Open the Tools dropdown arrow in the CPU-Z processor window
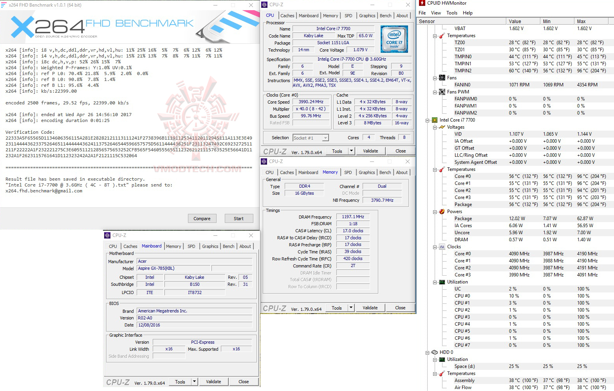Viewport: 614px width, 391px height. (x=351, y=151)
